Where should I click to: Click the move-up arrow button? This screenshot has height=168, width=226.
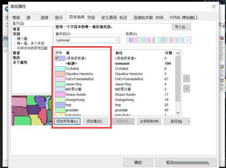pos(187,78)
